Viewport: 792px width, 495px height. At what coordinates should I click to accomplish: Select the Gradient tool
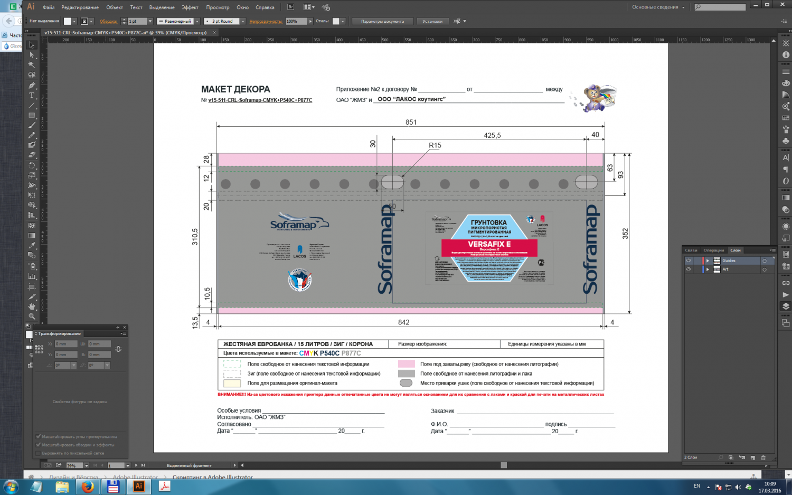[x=32, y=236]
